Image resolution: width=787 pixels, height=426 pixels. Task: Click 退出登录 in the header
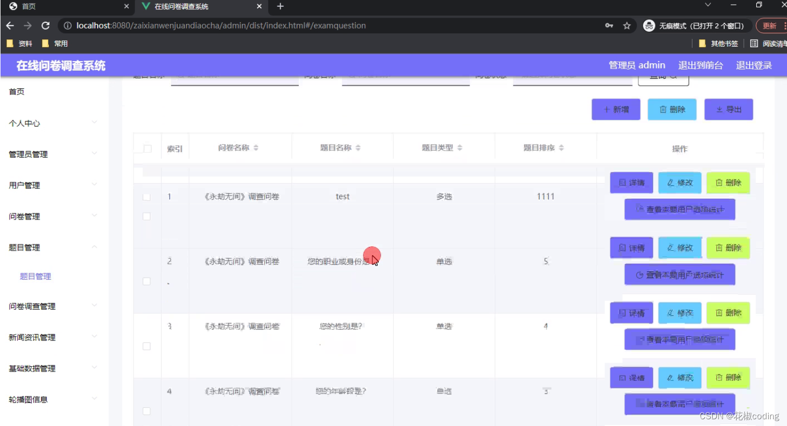(x=754, y=65)
